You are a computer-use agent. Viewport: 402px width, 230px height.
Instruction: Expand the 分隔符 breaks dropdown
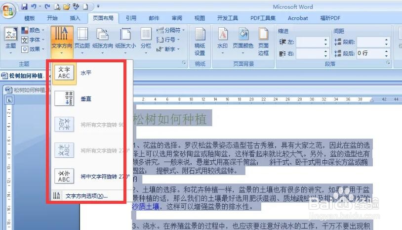pos(170,30)
